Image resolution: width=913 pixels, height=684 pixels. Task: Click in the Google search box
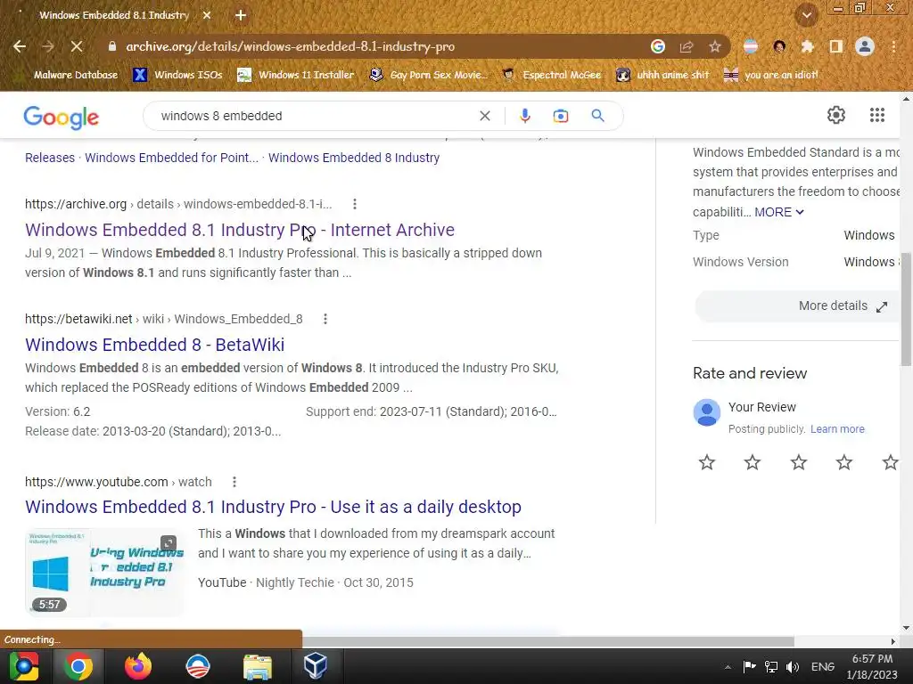click(x=315, y=116)
